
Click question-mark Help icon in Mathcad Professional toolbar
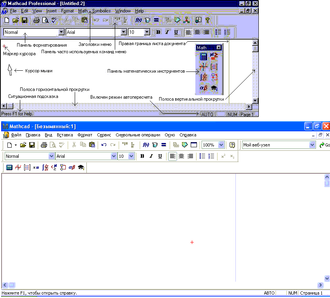[x=207, y=20]
